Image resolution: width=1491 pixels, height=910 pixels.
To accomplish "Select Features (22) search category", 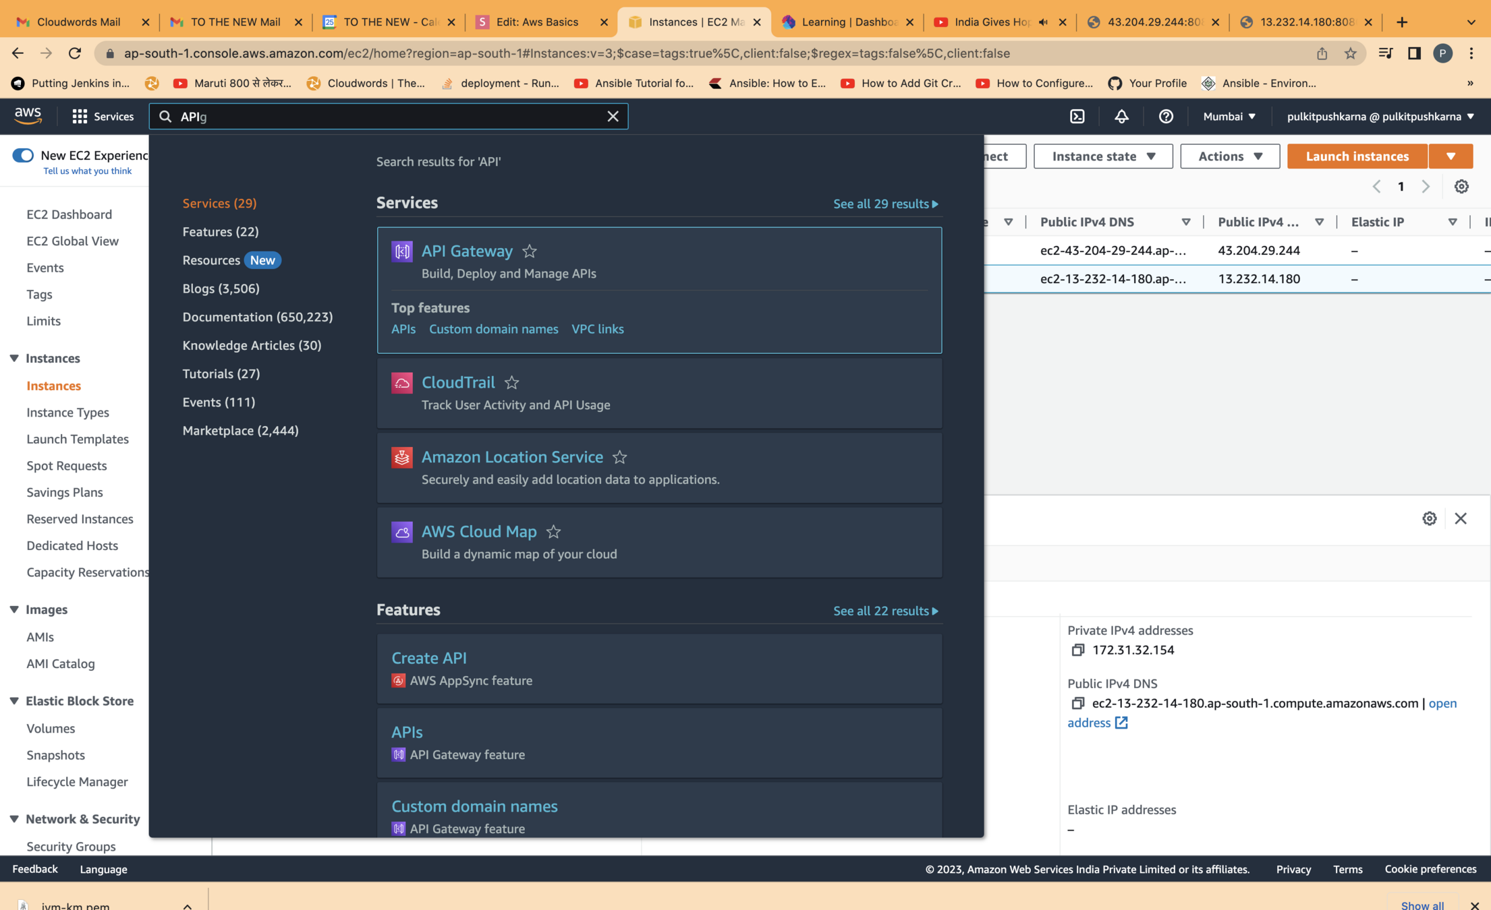I will click(x=221, y=231).
